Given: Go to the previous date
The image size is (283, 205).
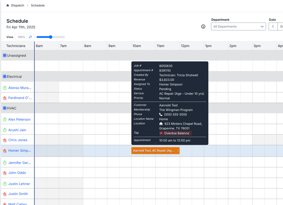Looking at the screenshot, I should [x=273, y=27].
